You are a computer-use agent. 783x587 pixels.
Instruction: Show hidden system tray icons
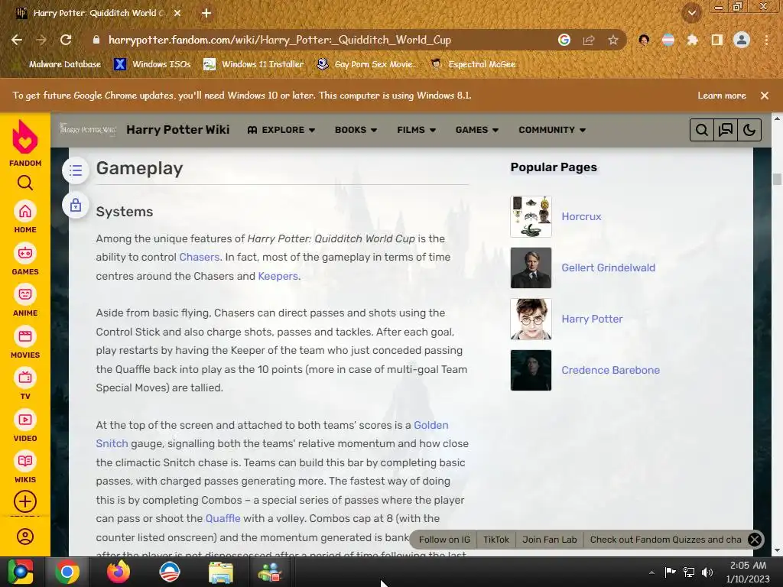(651, 572)
